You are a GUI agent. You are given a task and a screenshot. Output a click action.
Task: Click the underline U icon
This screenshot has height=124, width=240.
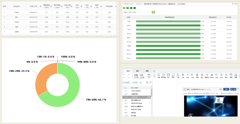[192, 75]
